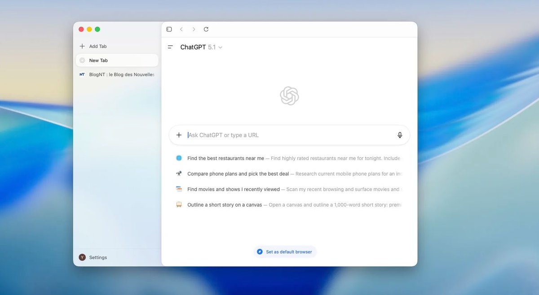Click the navigate back arrow

click(181, 29)
